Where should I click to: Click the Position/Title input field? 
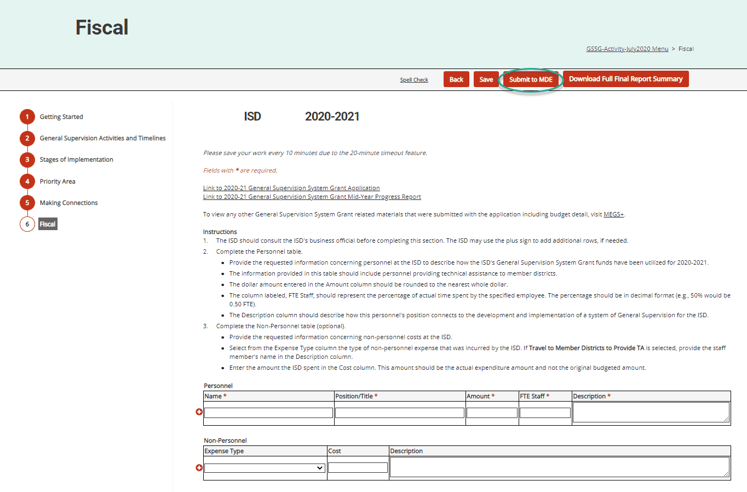pyautogui.click(x=400, y=413)
